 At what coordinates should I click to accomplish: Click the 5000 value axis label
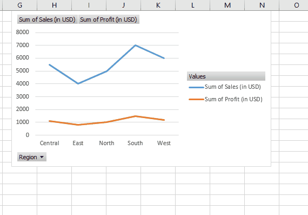point(23,71)
